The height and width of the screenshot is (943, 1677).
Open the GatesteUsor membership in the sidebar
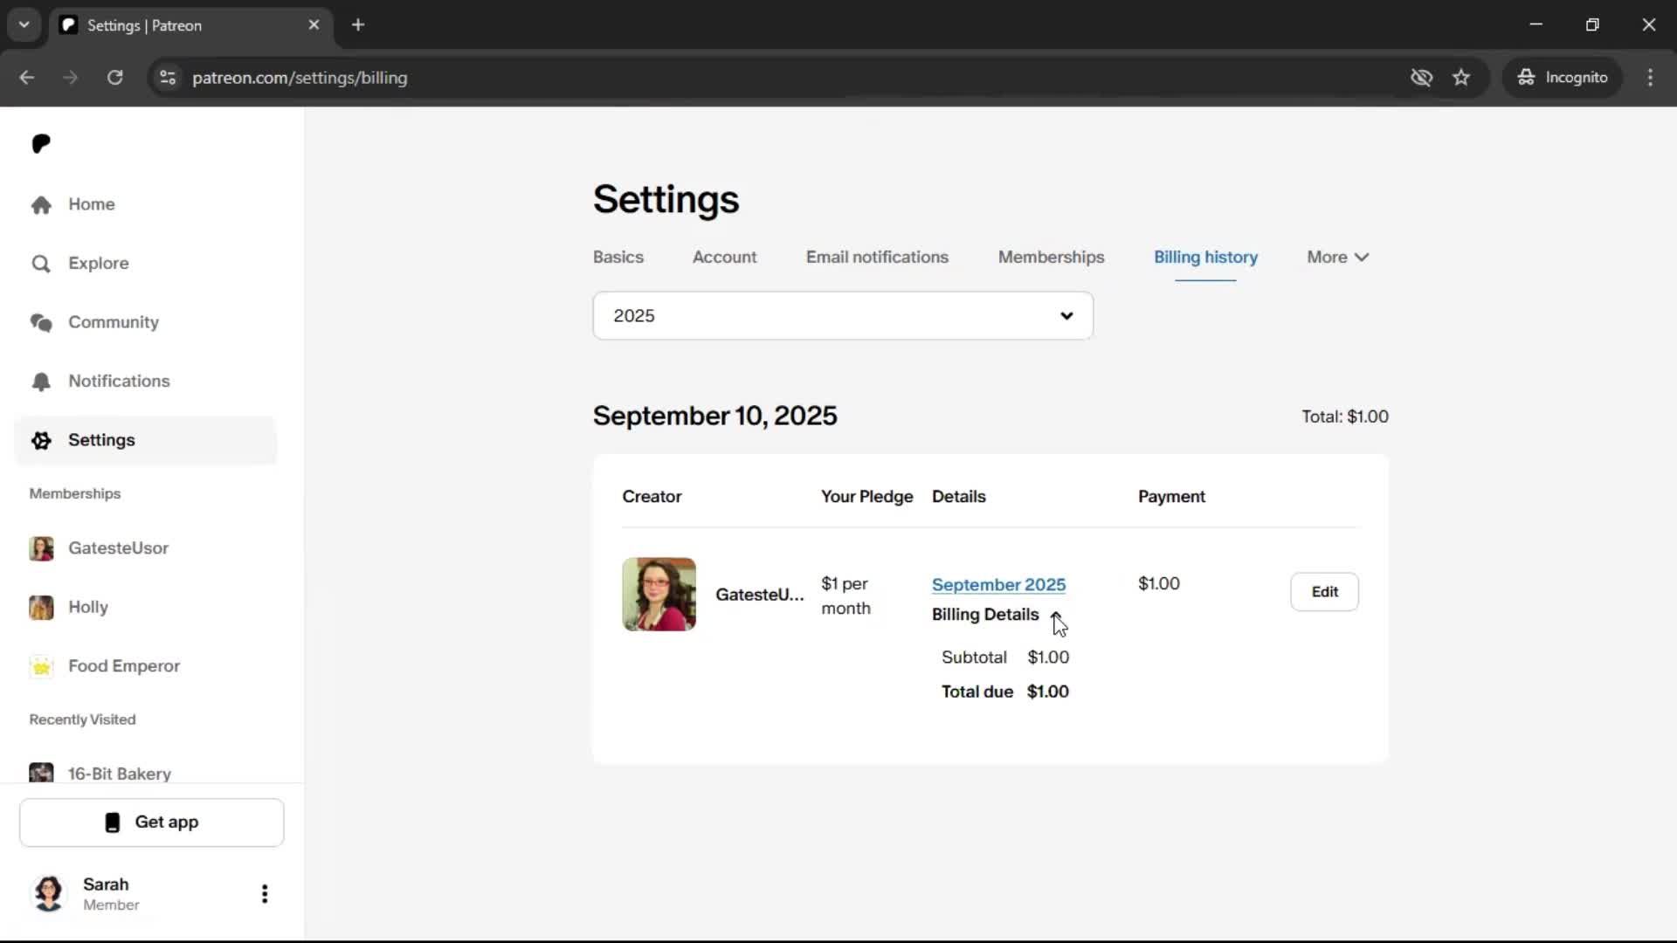[x=99, y=548]
